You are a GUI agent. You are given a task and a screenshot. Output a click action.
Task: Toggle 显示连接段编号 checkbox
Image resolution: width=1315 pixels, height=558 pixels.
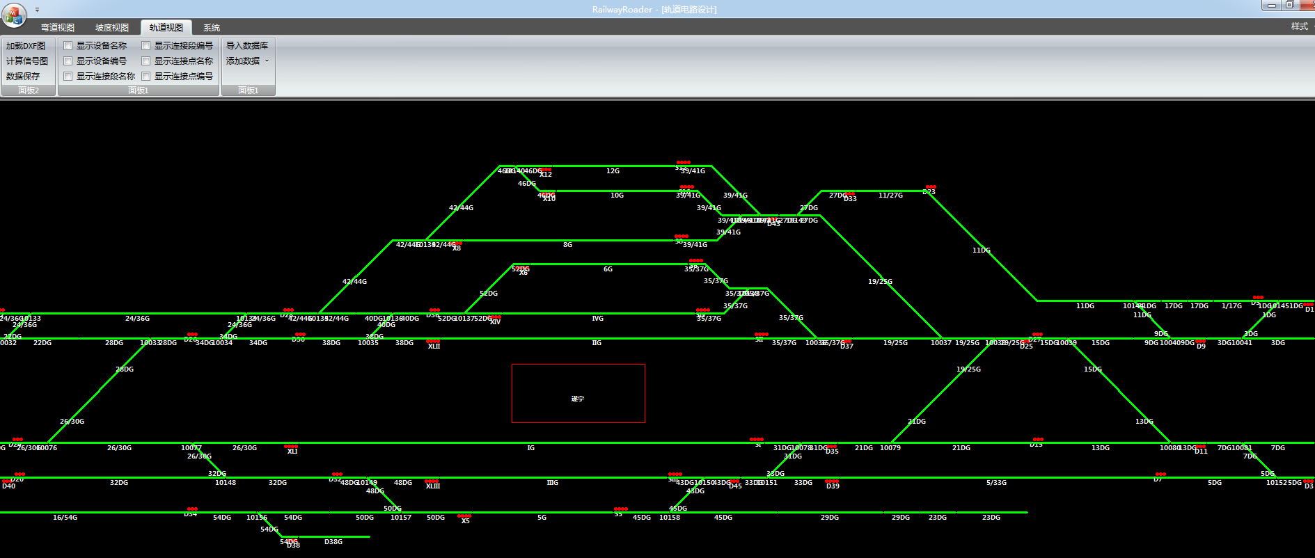146,46
